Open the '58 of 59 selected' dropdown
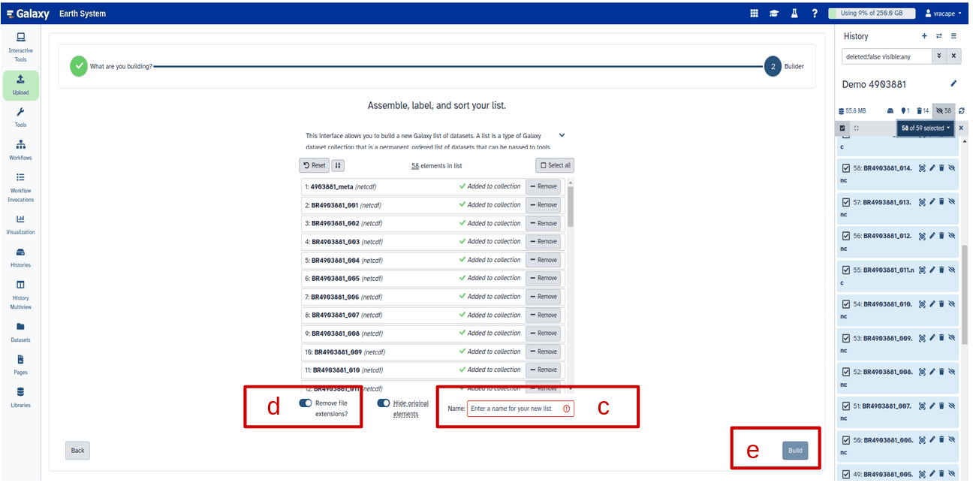The image size is (973, 483). (925, 128)
